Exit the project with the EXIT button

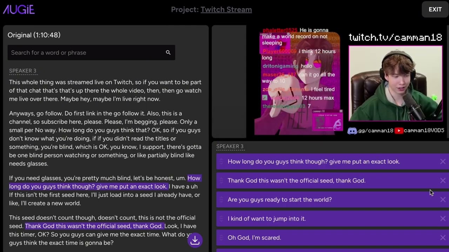pyautogui.click(x=435, y=9)
